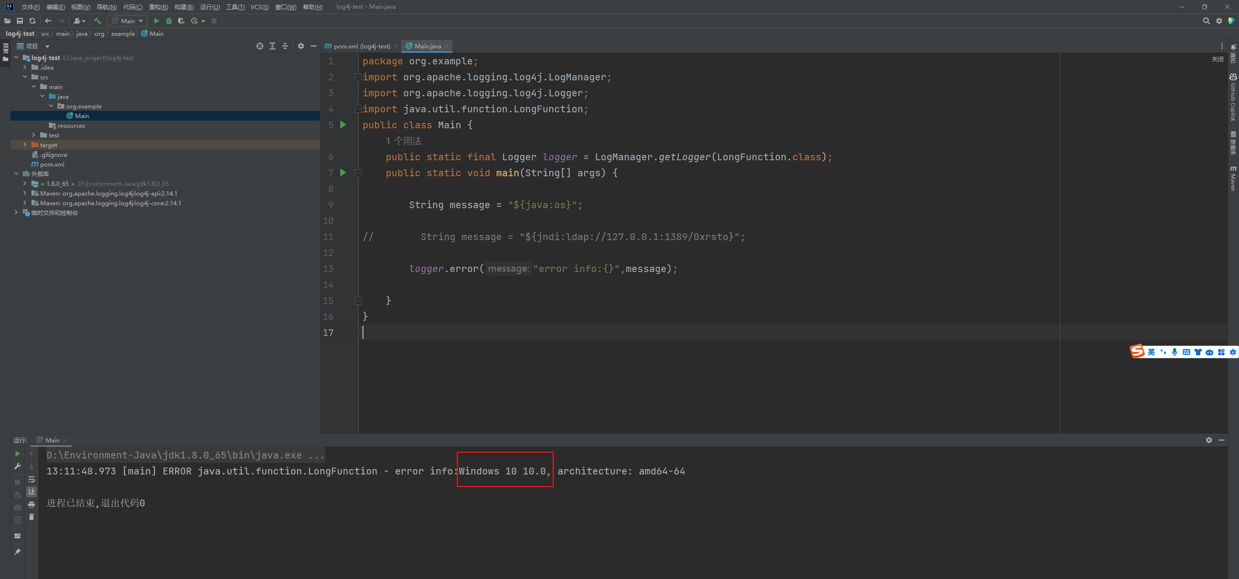The height and width of the screenshot is (579, 1239).
Task: Open the 代码(C) menu
Action: [x=133, y=7]
